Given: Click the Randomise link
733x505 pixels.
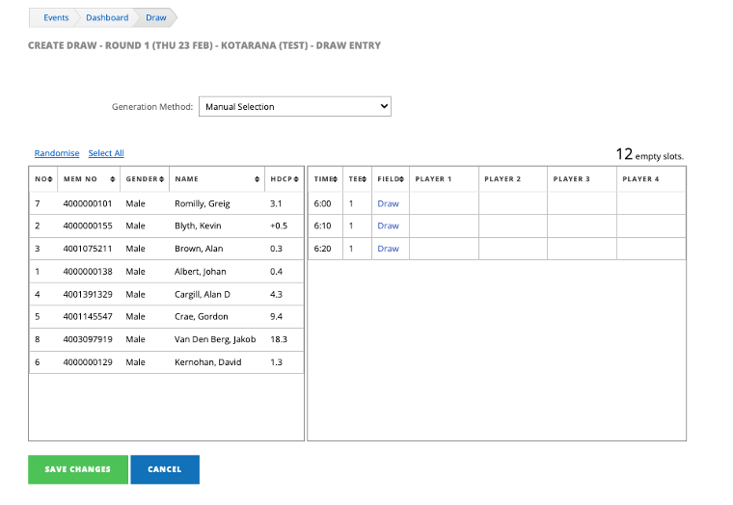Looking at the screenshot, I should [x=57, y=153].
